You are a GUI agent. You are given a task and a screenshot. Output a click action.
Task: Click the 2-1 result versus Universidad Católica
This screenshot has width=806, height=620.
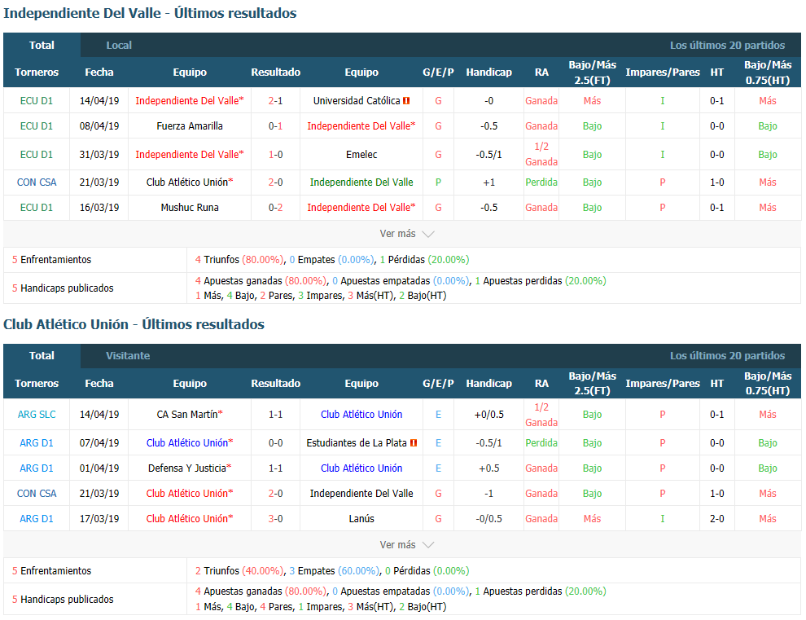tap(275, 101)
